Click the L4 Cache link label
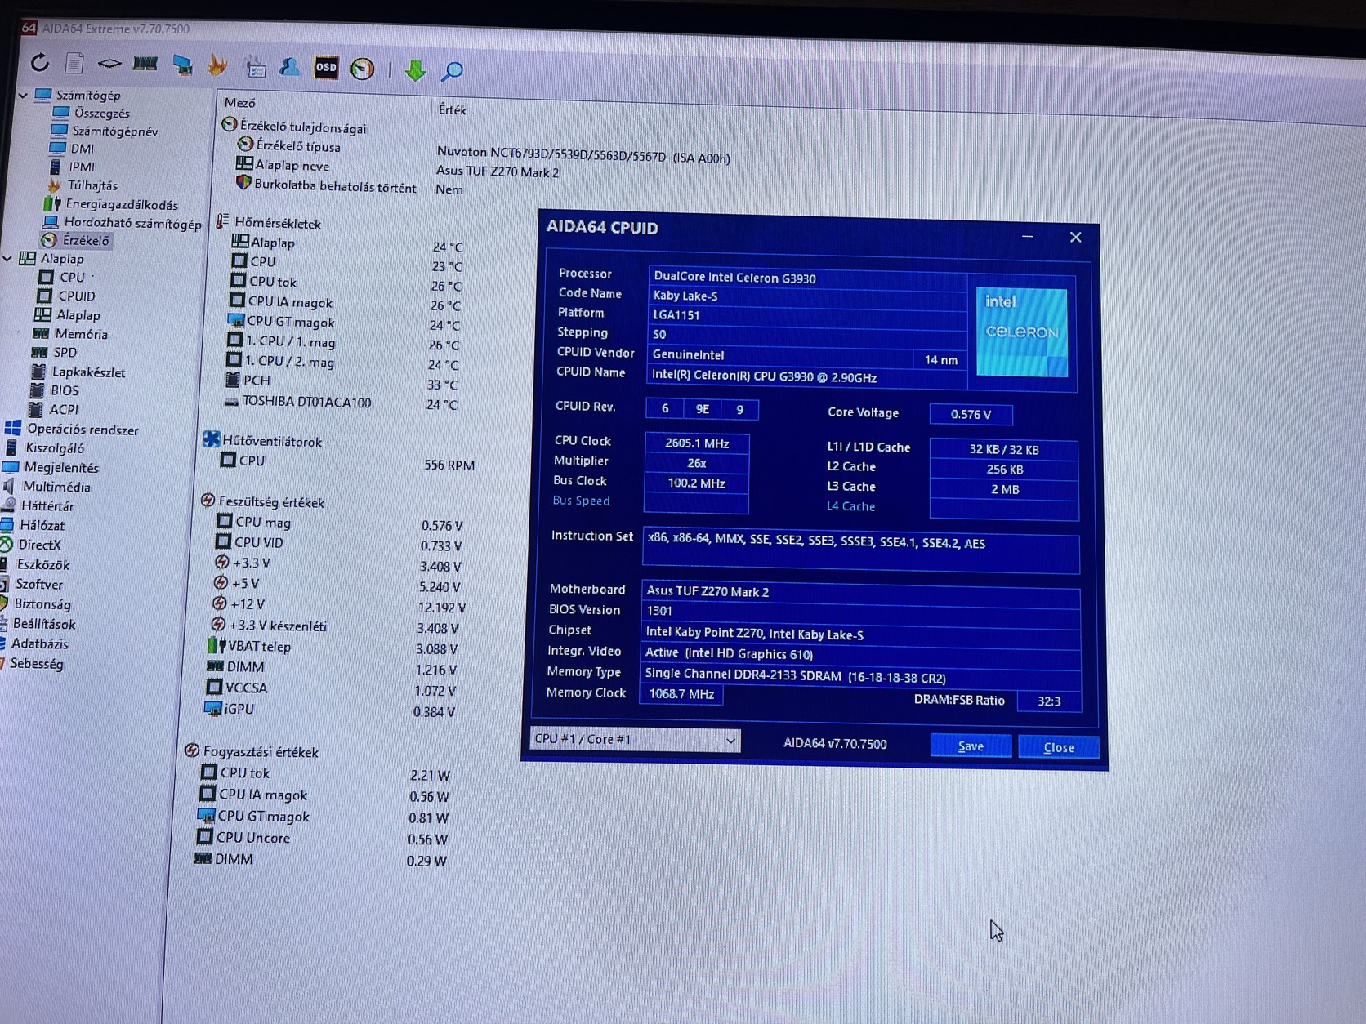The image size is (1366, 1024). pos(850,506)
